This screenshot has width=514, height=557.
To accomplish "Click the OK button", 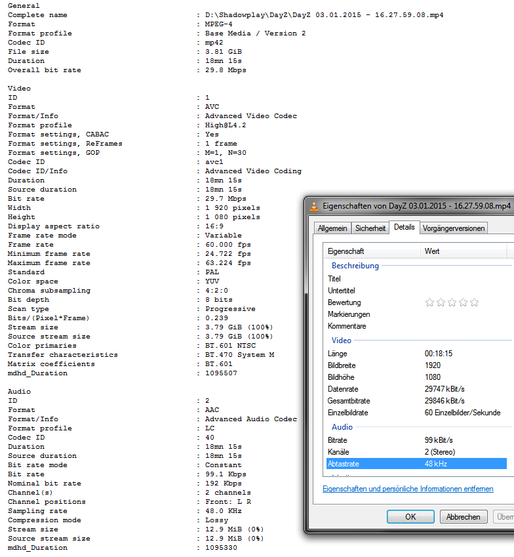I will click(x=410, y=516).
